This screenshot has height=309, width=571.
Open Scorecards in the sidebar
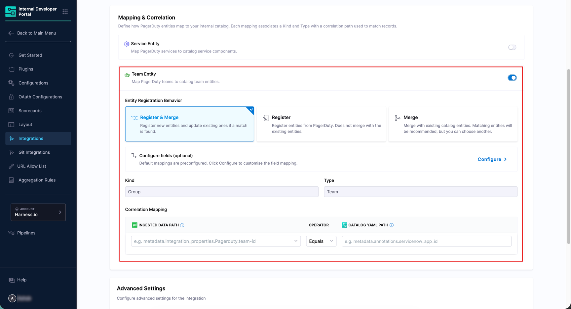[x=30, y=111]
